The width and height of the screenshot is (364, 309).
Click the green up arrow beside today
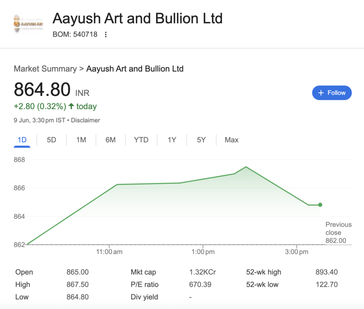pyautogui.click(x=71, y=106)
